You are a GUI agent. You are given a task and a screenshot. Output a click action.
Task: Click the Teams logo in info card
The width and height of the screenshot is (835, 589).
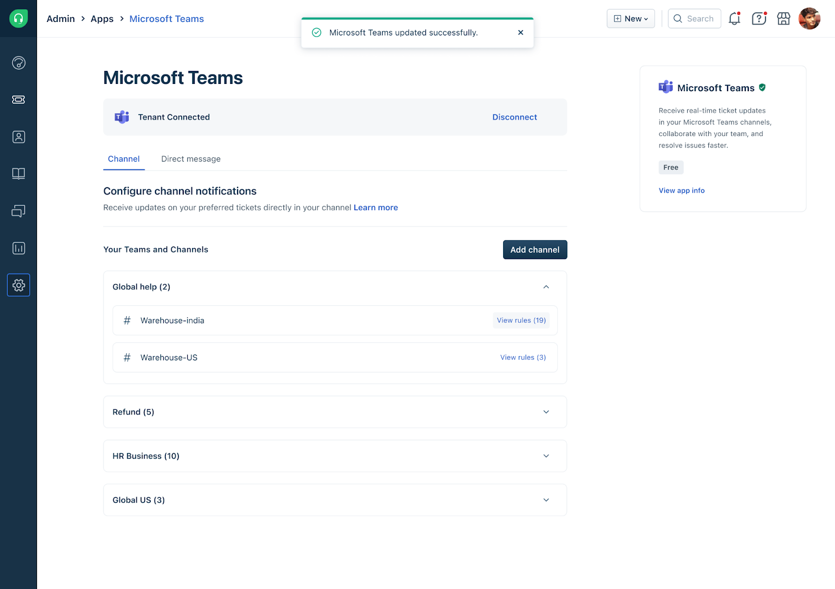click(x=665, y=87)
